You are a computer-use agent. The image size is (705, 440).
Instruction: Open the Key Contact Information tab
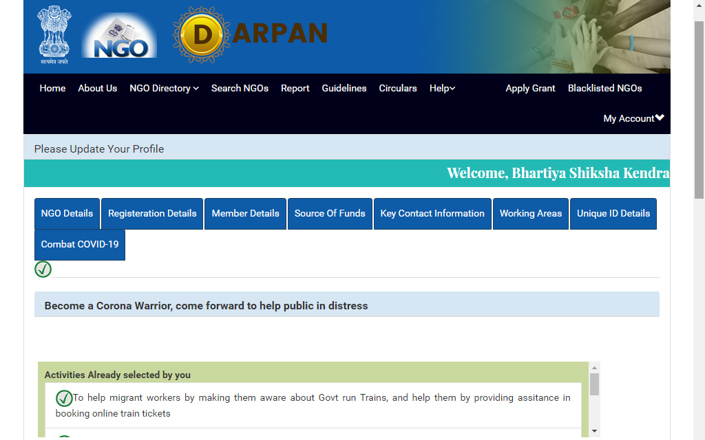(432, 213)
